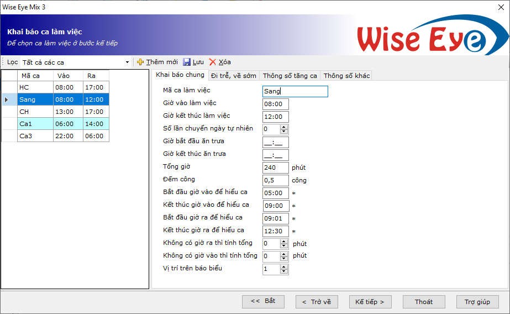Image resolution: width=510 pixels, height=314 pixels.
Task: Decrease Không có giờ ra thì tính tổng
Action: tap(284, 246)
